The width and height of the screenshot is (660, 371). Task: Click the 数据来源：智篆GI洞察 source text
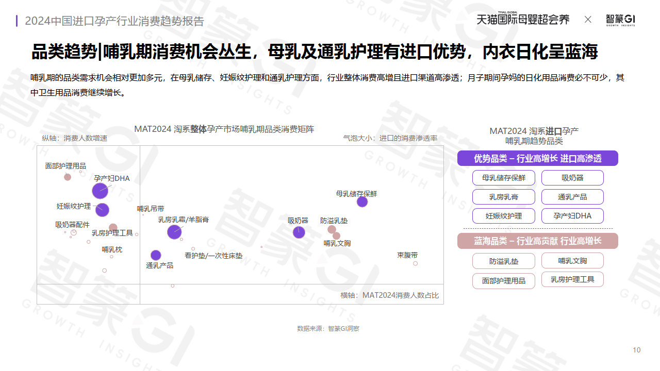point(328,328)
